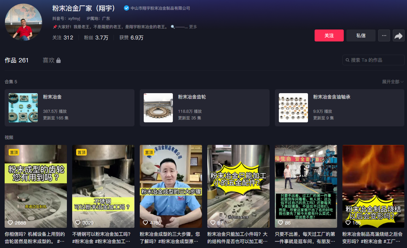Switch to the 作品 261 tab
Viewport: 407px width, 248px height.
[x=17, y=60]
